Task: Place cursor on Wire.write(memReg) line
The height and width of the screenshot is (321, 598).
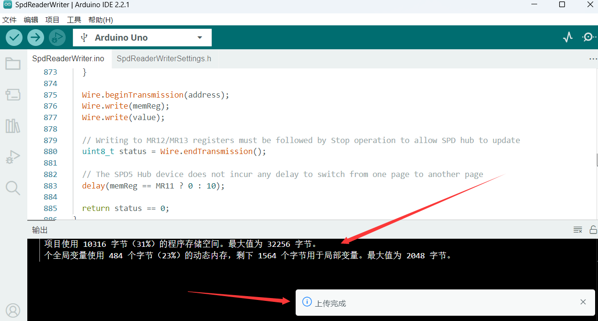Action: [126, 106]
